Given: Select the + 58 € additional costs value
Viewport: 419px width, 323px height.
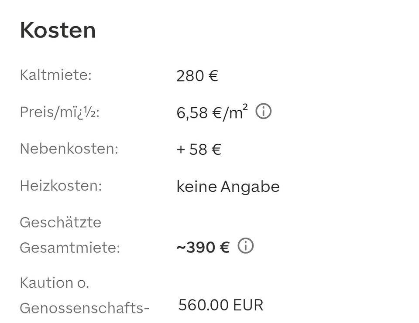Looking at the screenshot, I should pos(199,150).
